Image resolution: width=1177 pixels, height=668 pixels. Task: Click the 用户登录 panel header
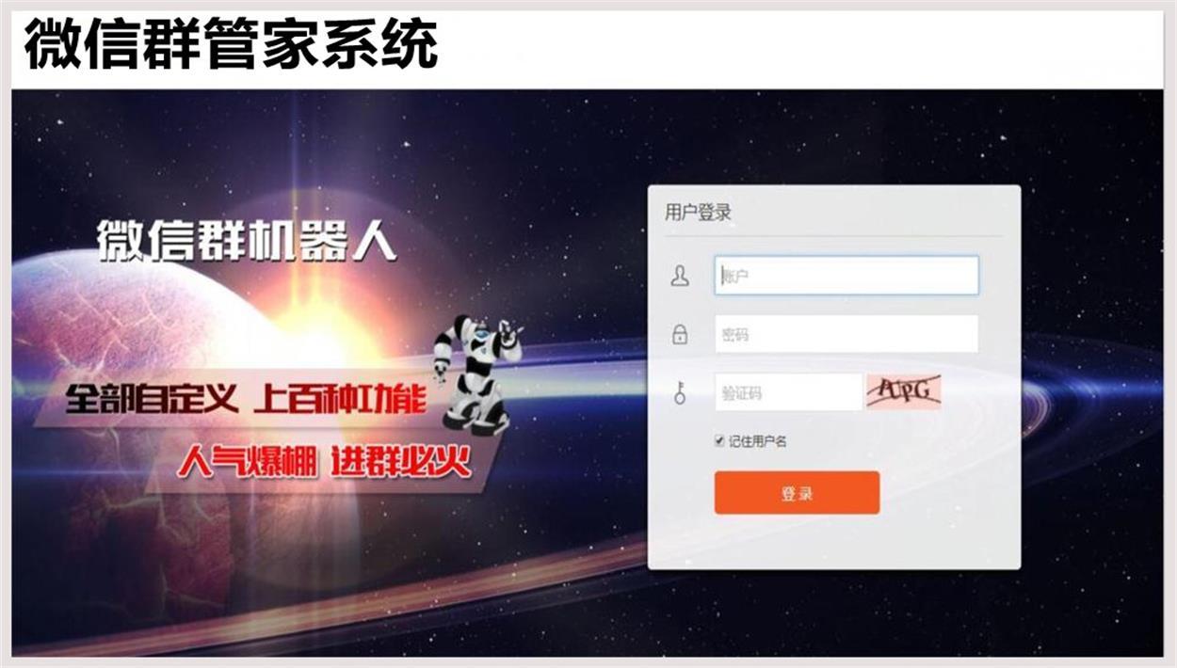coord(698,213)
